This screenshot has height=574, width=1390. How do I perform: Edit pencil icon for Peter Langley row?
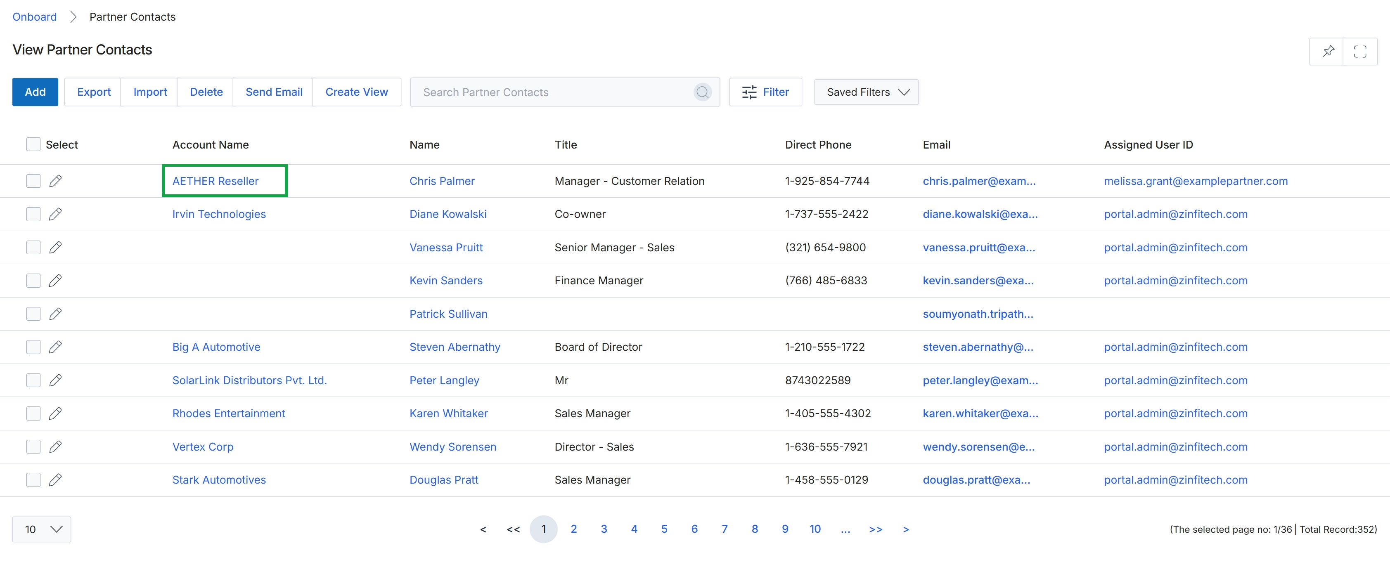tap(55, 380)
